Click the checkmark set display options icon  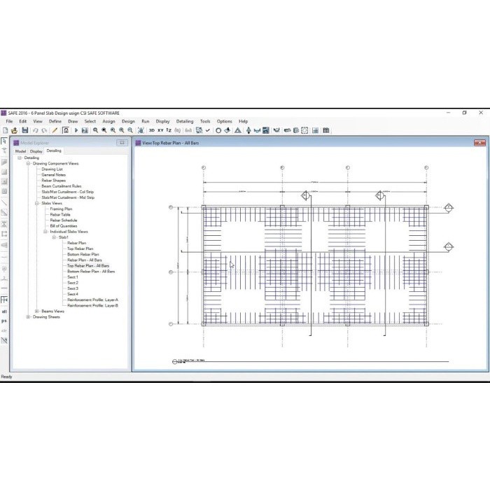[x=207, y=130]
